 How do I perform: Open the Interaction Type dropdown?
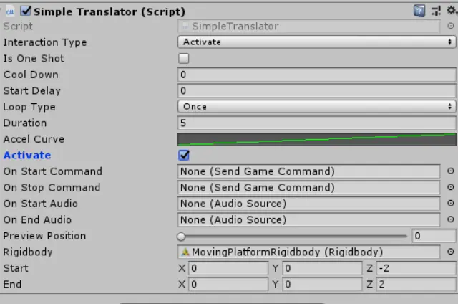[x=316, y=42]
